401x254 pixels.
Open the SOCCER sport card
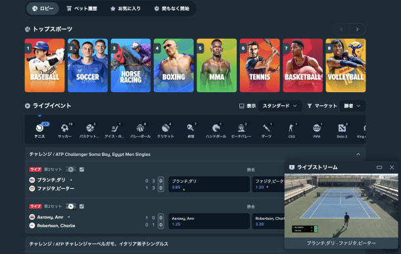[x=87, y=65]
